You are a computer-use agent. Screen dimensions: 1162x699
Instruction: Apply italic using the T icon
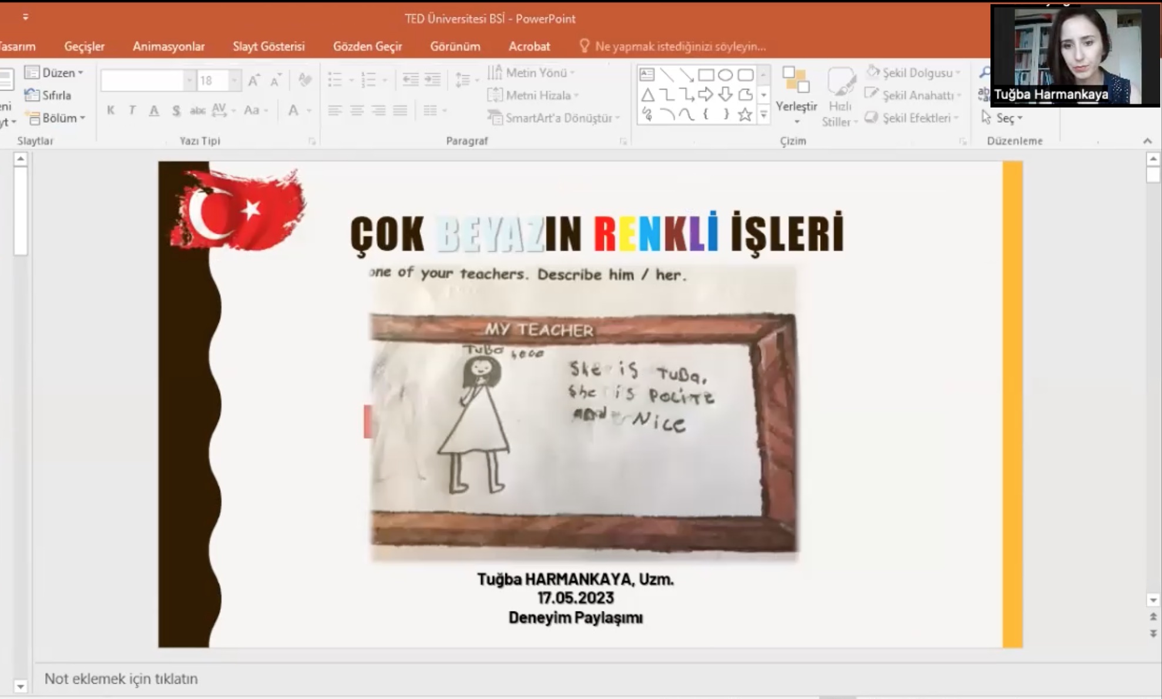(x=132, y=109)
